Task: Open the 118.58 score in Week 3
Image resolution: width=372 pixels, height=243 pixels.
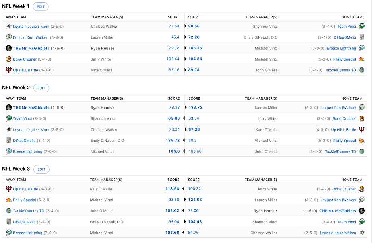Action: 172,189
